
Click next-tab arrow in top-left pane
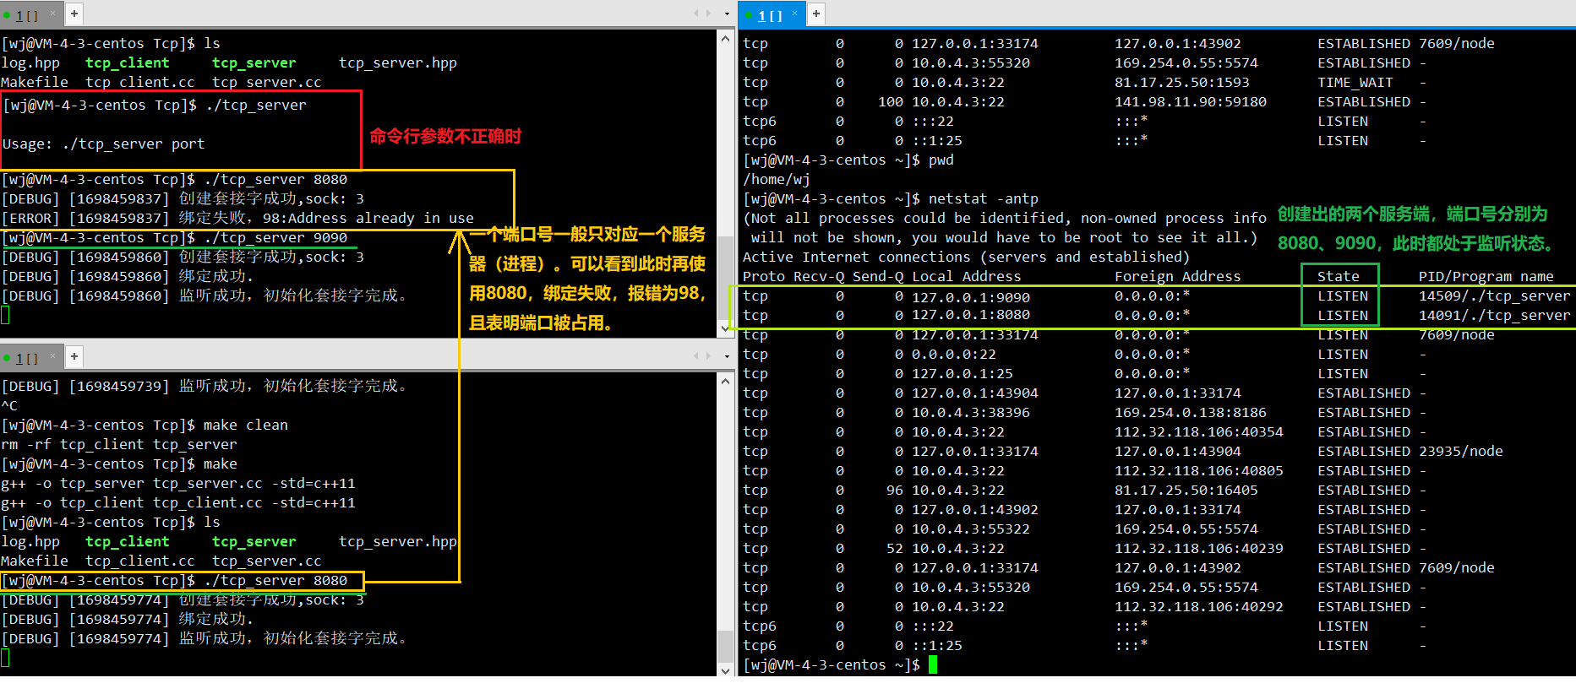(708, 13)
